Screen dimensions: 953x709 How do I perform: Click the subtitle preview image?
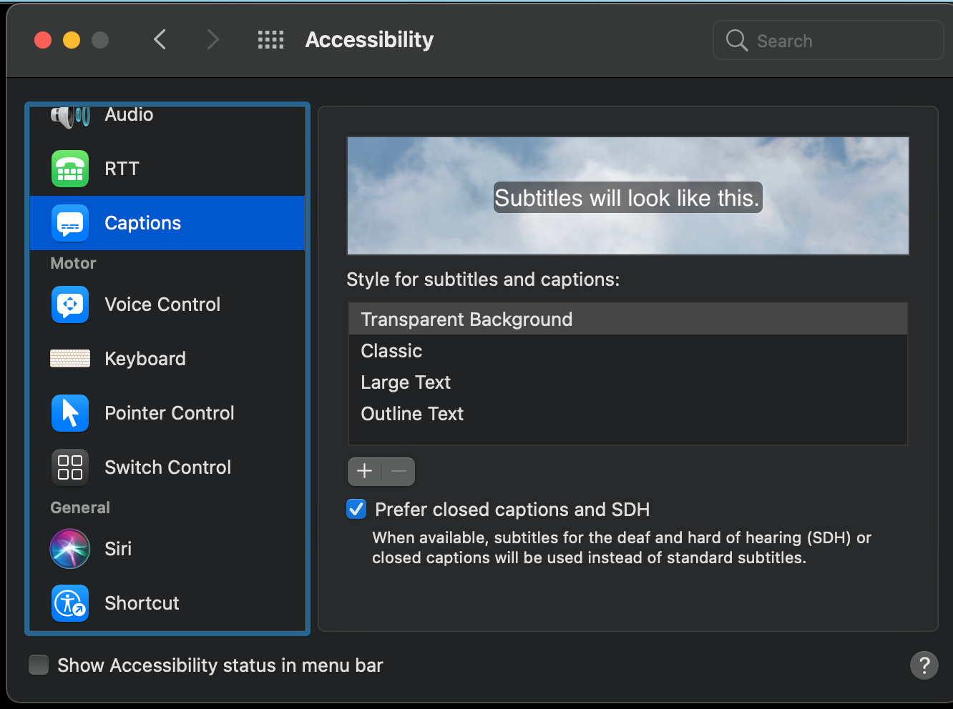coord(627,196)
